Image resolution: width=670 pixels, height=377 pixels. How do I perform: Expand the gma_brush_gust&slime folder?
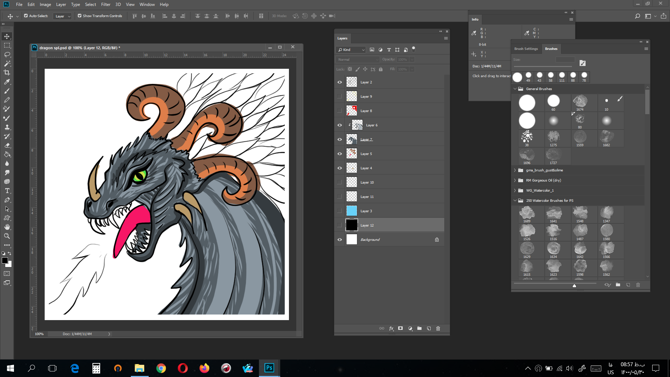tap(515, 170)
